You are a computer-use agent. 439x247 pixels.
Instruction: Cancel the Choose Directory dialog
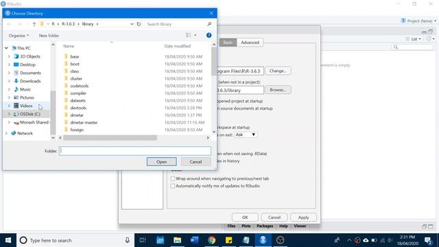coord(195,162)
